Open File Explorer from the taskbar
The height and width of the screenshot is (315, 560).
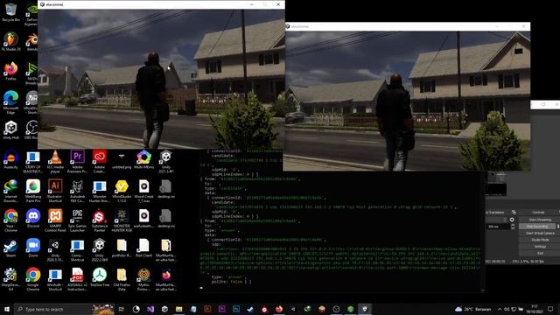click(178, 309)
